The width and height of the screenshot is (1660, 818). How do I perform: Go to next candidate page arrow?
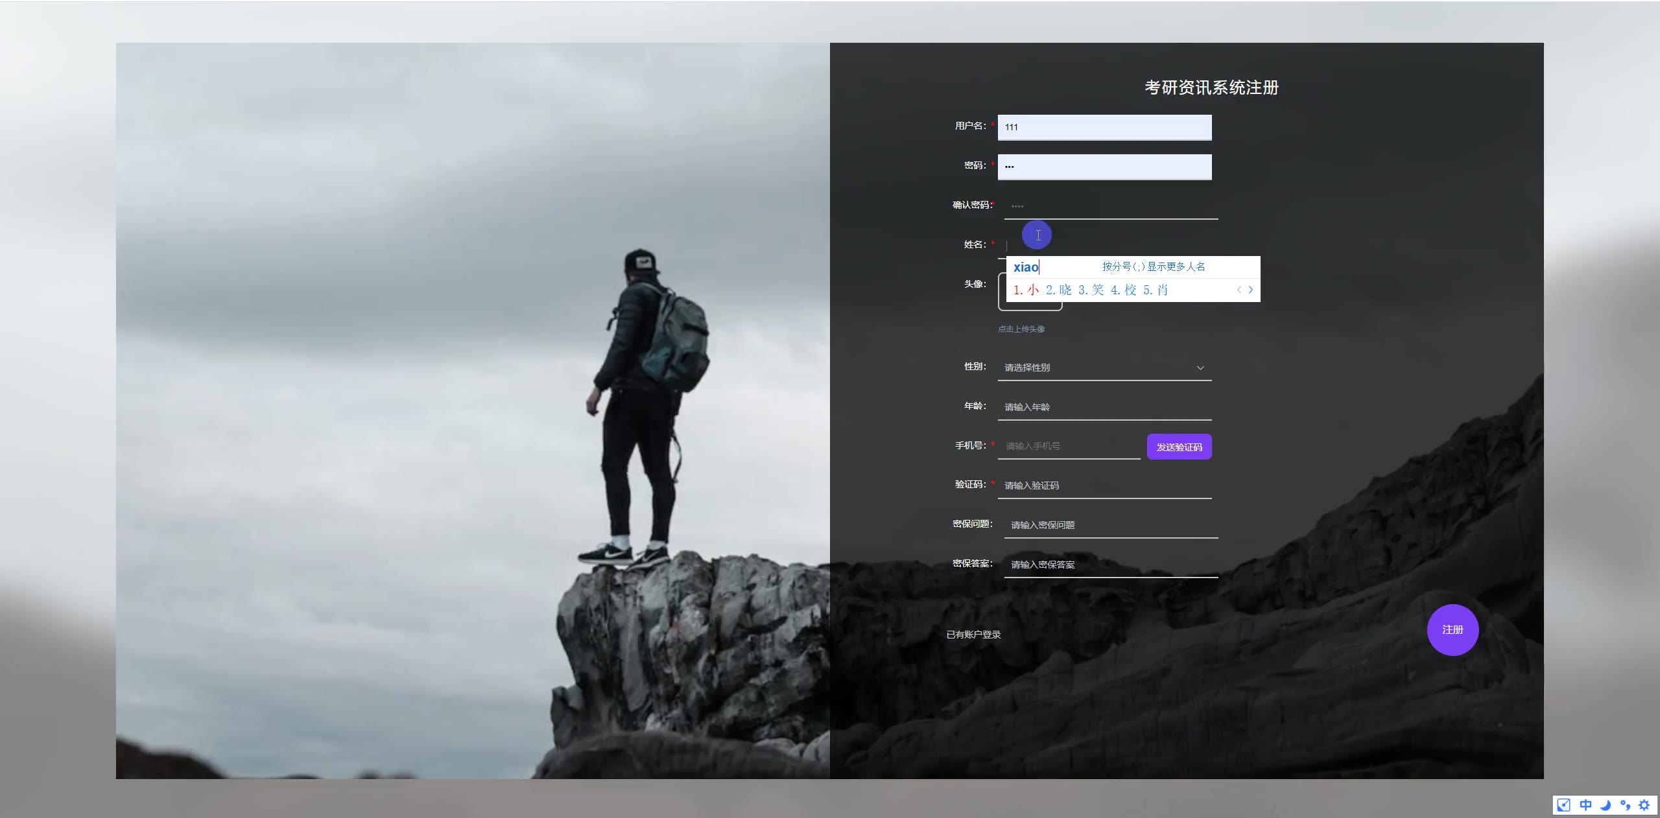tap(1251, 290)
